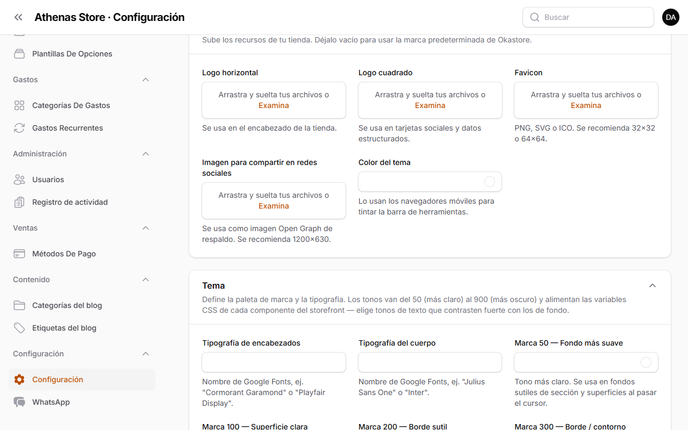Image resolution: width=688 pixels, height=430 pixels.
Task: Open Usuarios page
Action: [82, 180]
